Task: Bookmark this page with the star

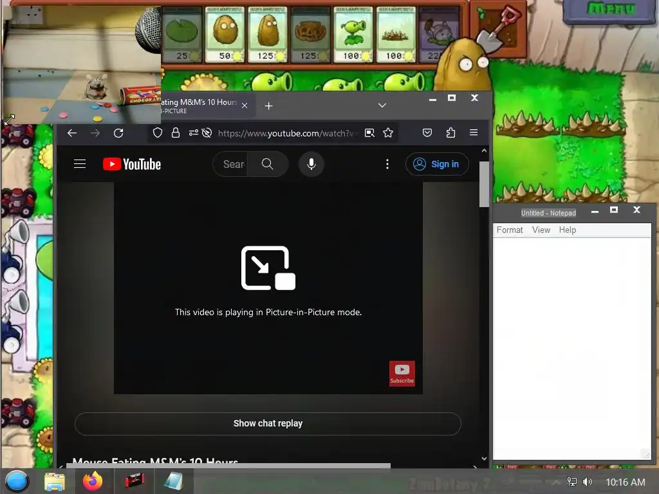Action: point(388,133)
